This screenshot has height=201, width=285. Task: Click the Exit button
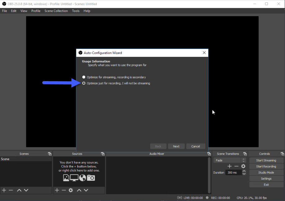pyautogui.click(x=266, y=185)
